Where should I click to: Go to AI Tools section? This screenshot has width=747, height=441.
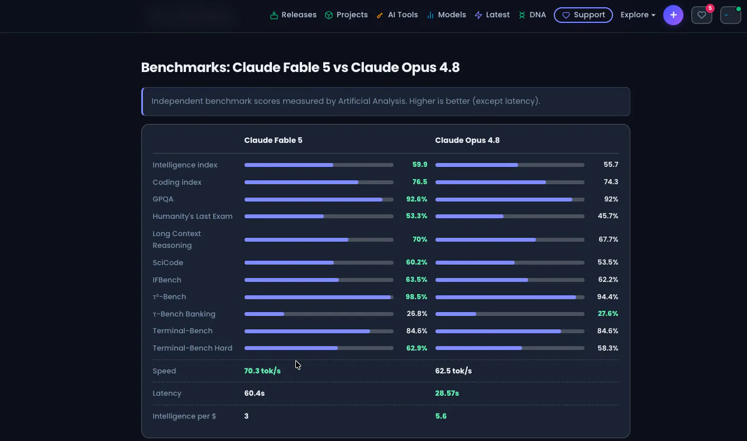(397, 15)
